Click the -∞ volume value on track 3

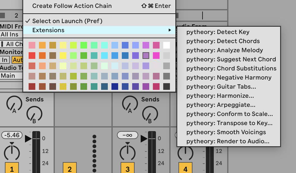[x=127, y=135]
